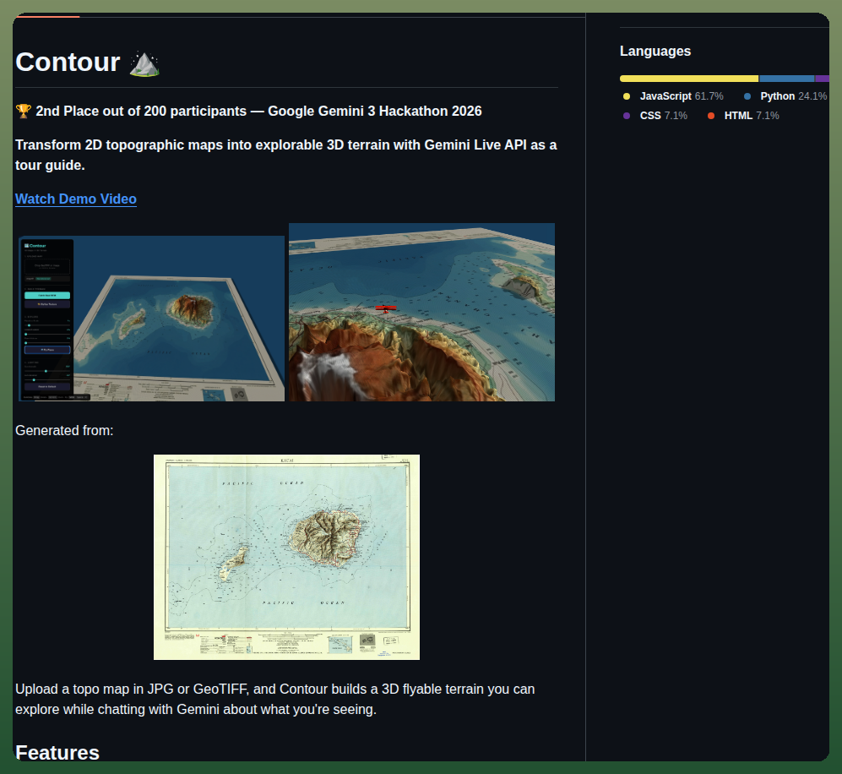The height and width of the screenshot is (774, 842).
Task: Click the blue Python segment of language bar
Action: (x=787, y=79)
